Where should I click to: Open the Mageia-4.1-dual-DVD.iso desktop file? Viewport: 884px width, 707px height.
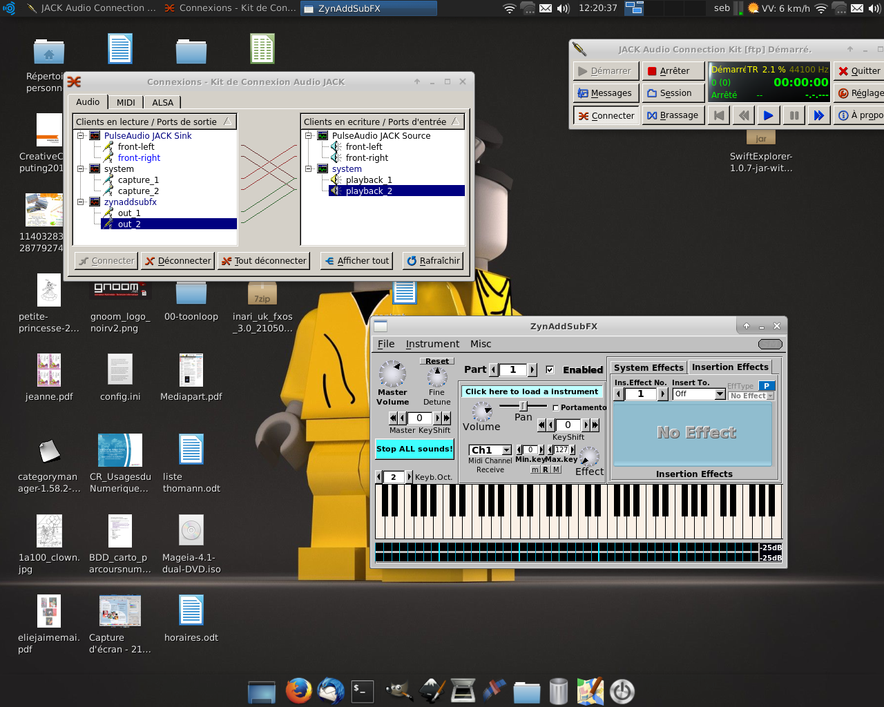191,531
